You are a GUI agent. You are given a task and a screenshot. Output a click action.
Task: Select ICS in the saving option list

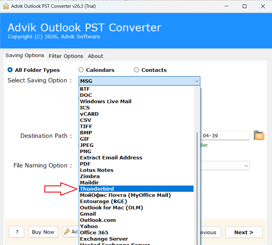tap(136, 108)
